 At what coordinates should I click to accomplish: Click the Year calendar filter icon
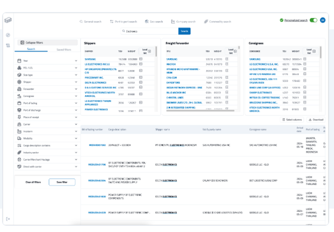[x=19, y=61]
